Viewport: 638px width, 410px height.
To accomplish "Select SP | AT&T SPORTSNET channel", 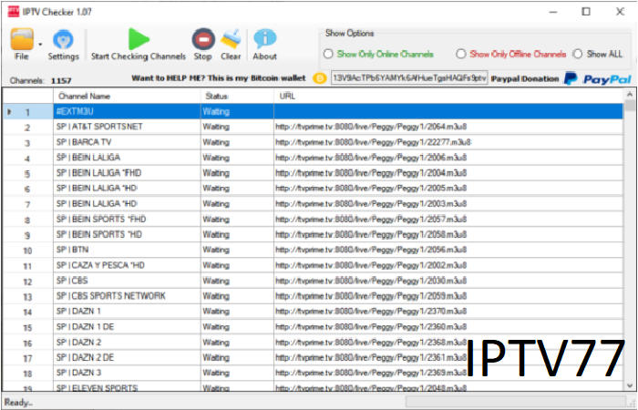I will (x=127, y=127).
